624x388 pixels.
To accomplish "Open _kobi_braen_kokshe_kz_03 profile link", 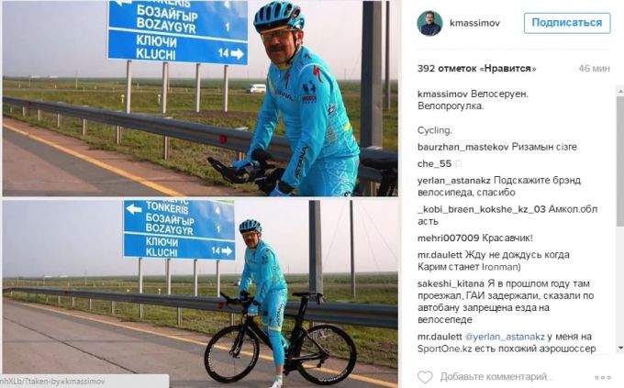I will click(481, 209).
